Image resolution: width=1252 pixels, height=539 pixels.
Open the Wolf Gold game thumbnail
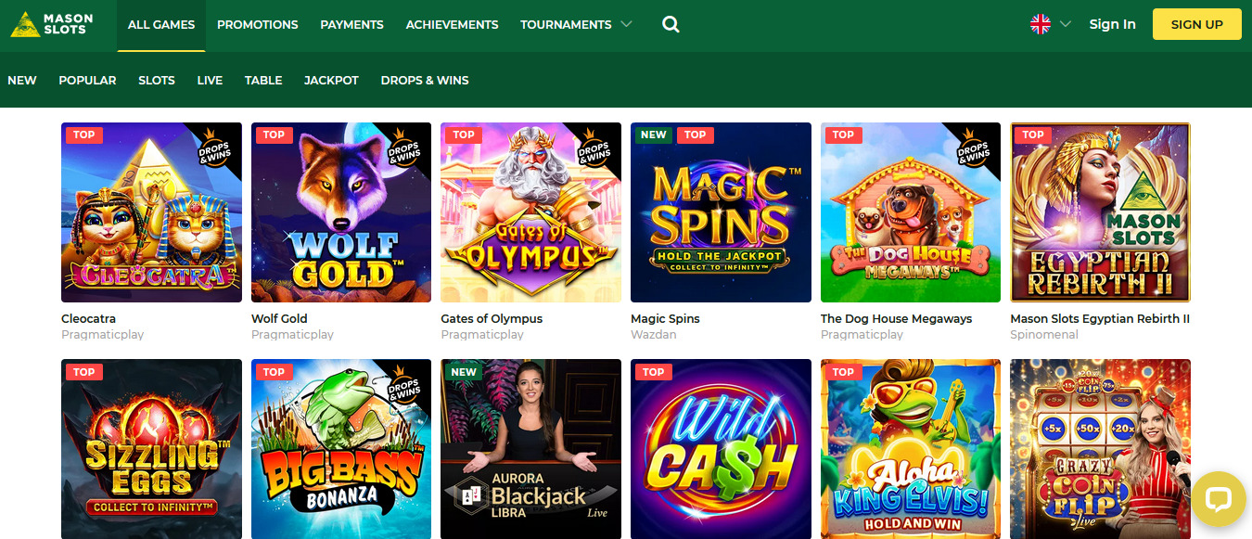[x=341, y=212]
